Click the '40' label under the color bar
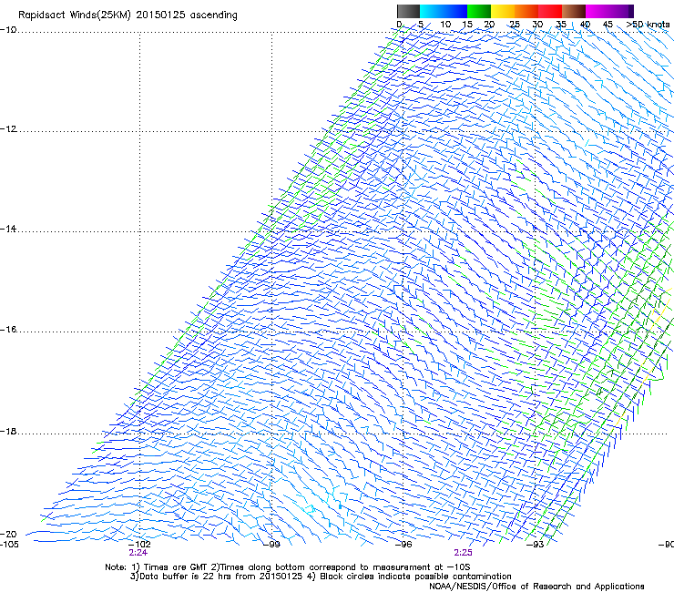Screen dimensions: 674x592 [585, 25]
